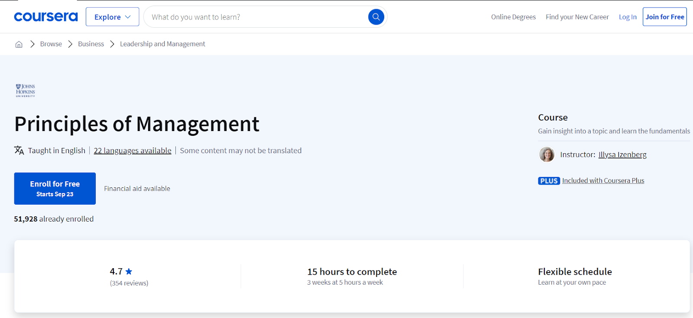Click Financial aid available text
This screenshot has width=693, height=318.
click(x=137, y=189)
